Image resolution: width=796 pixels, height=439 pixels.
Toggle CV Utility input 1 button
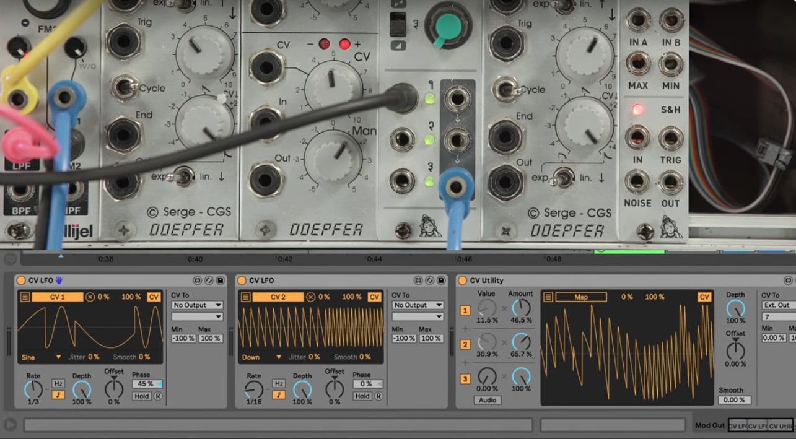point(465,310)
